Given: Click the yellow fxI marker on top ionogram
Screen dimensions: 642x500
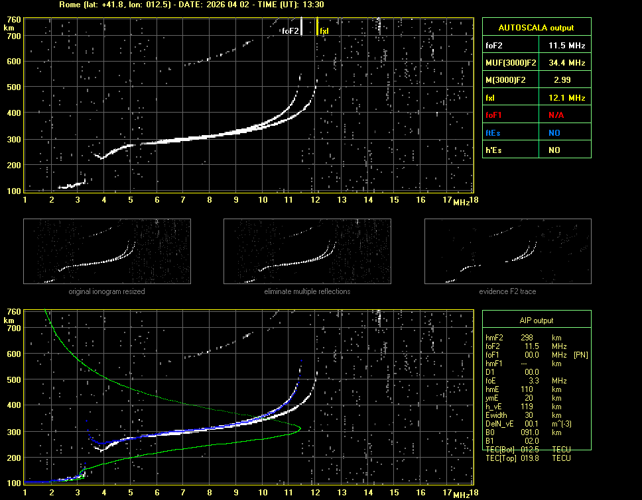Looking at the screenshot, I should pos(318,26).
